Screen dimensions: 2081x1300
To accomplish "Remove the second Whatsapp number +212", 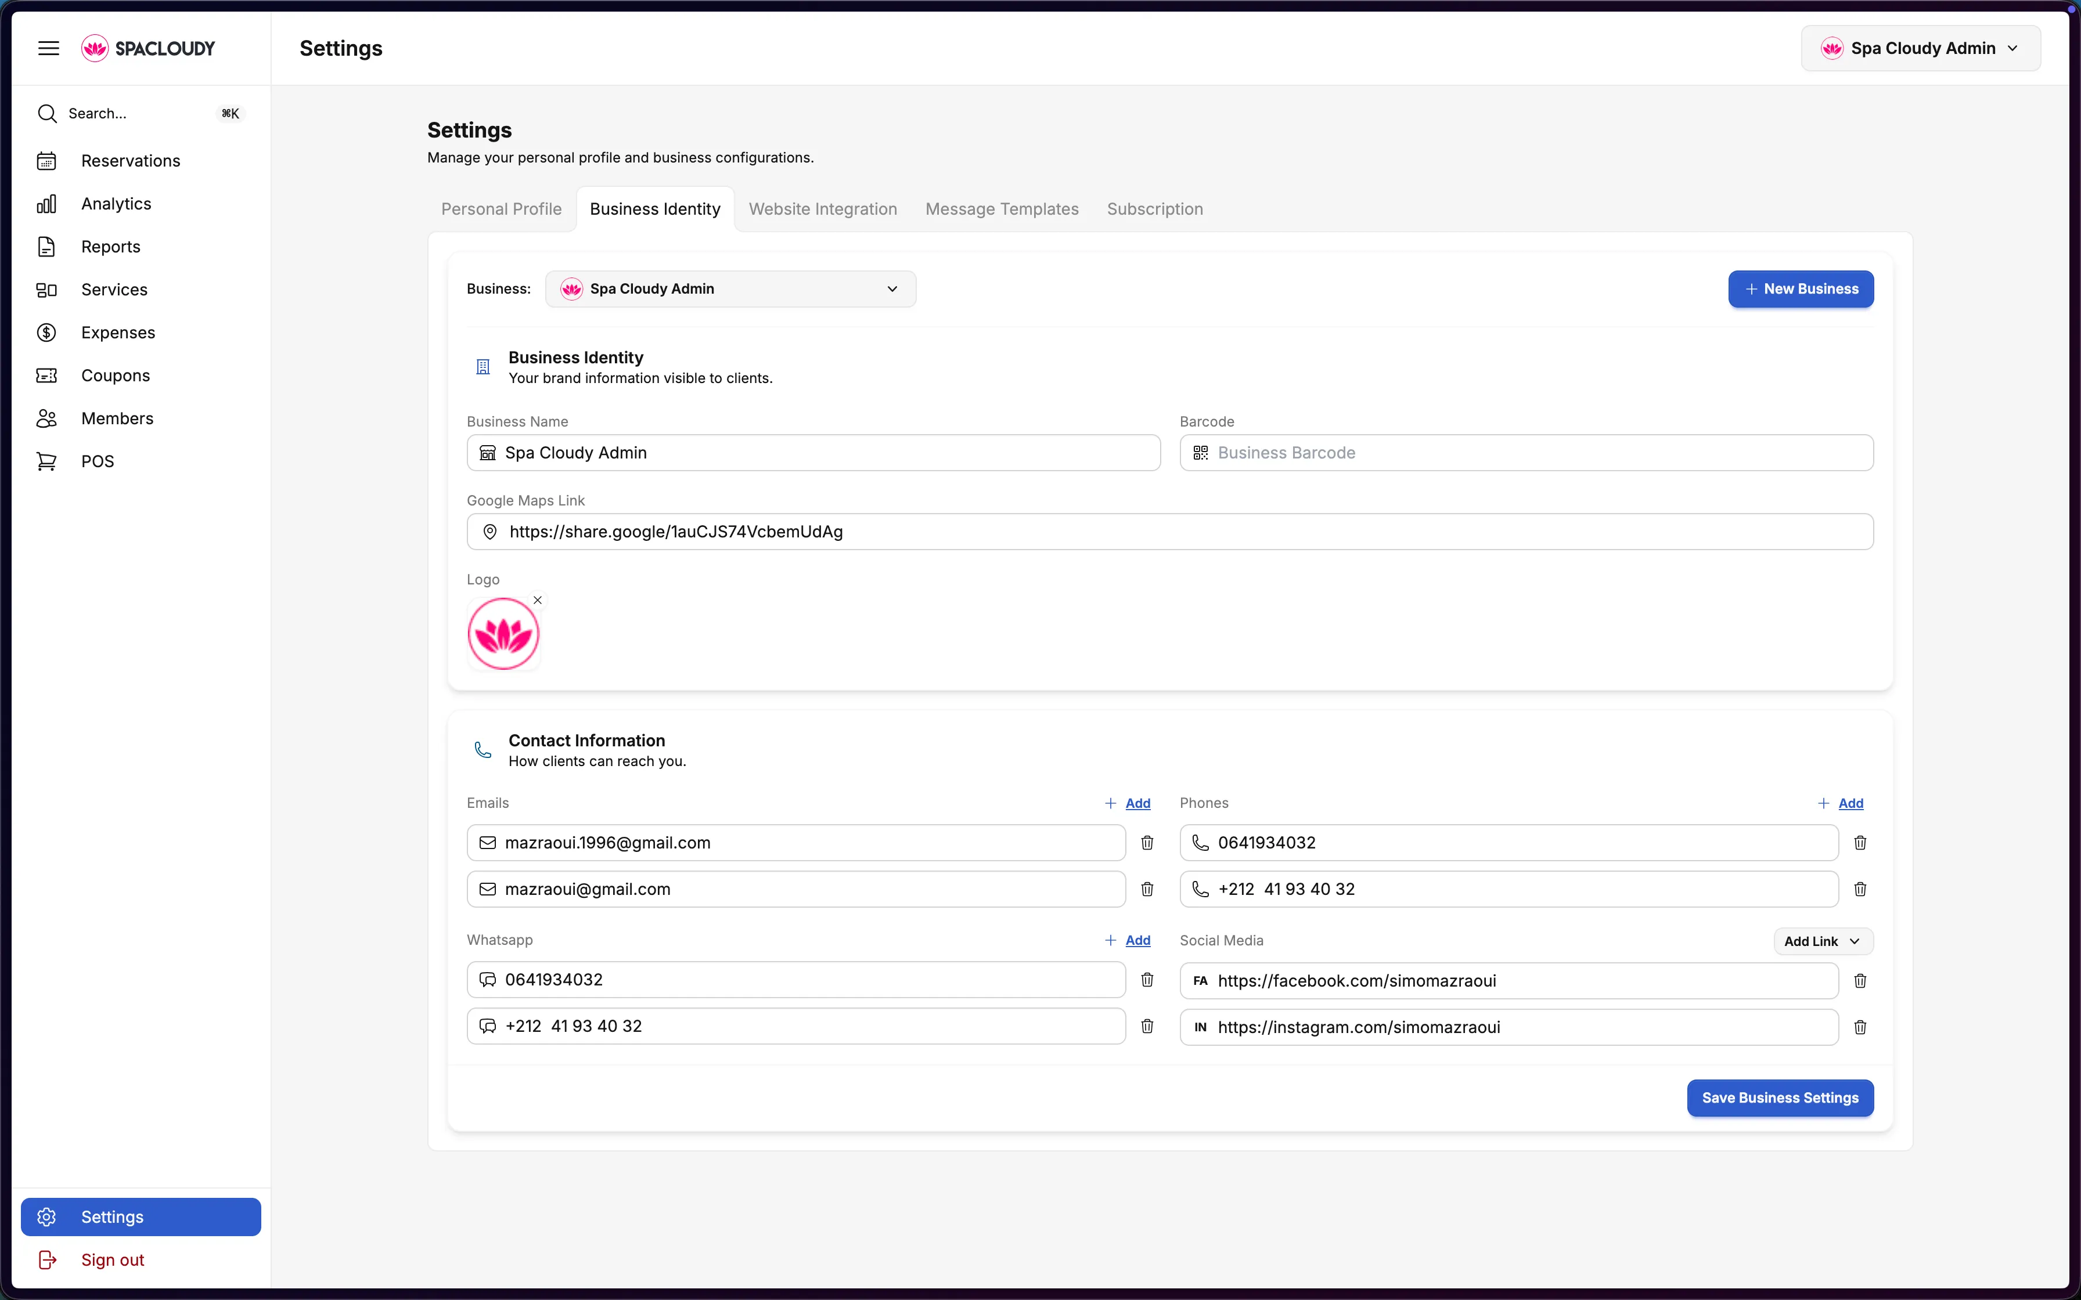I will [1146, 1025].
